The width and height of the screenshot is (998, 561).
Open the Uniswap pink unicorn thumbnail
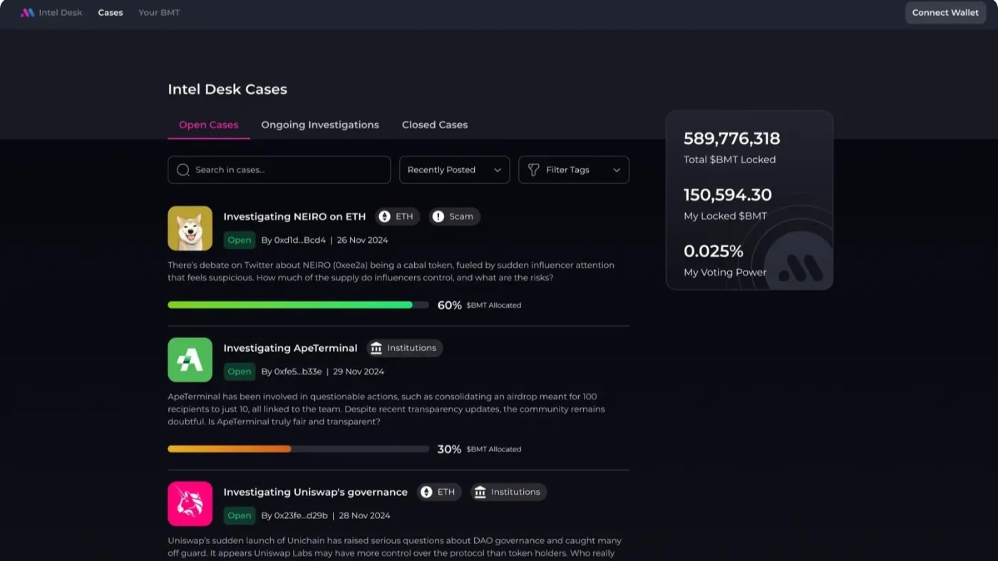click(190, 504)
